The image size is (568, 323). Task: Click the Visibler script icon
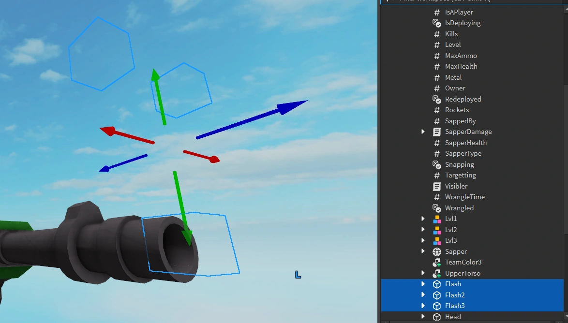(x=437, y=186)
